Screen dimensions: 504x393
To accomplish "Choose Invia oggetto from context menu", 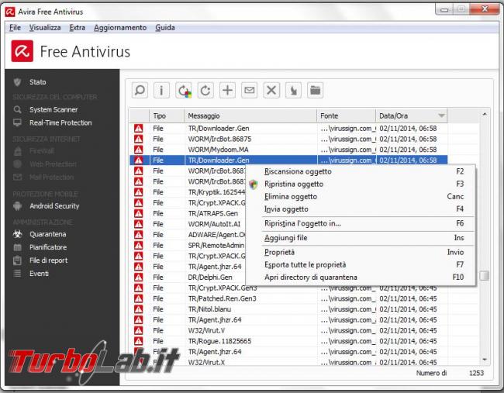I will [361, 209].
